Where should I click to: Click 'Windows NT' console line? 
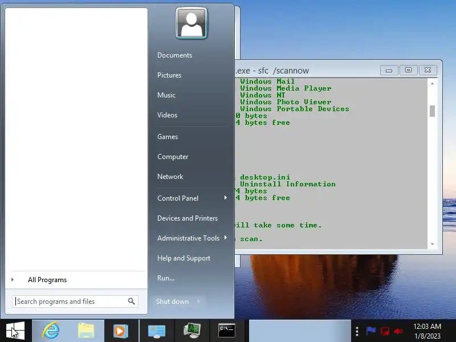click(263, 95)
